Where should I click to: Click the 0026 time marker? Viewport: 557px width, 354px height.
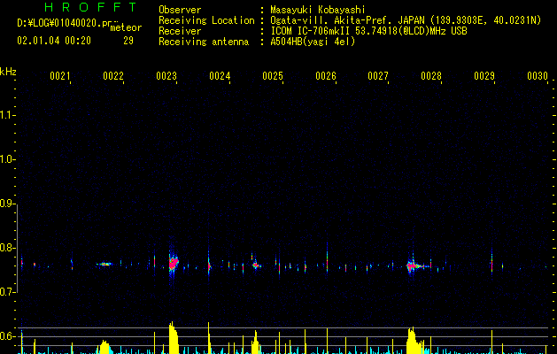click(x=326, y=76)
